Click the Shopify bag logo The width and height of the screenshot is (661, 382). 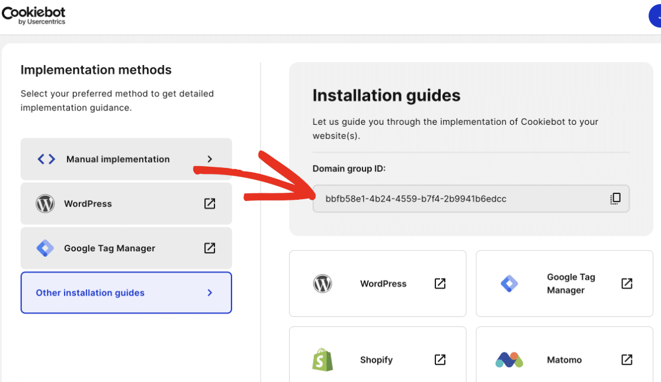(322, 360)
